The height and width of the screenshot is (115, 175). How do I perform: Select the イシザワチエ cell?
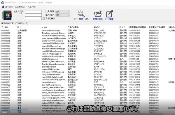pyautogui.click(x=98, y=85)
